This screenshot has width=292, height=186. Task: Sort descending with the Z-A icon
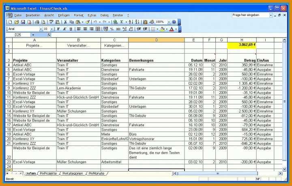pos(137,22)
